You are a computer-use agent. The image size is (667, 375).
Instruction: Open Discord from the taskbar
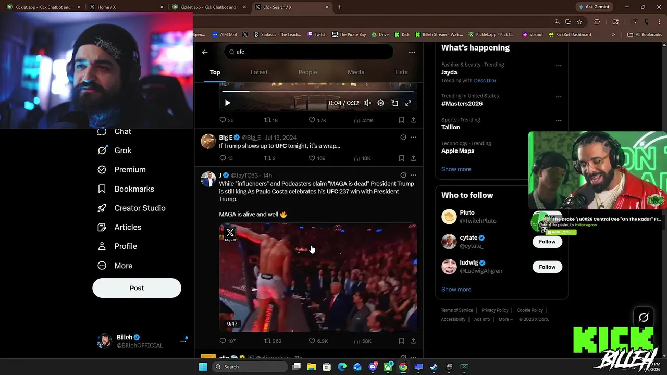click(x=373, y=367)
